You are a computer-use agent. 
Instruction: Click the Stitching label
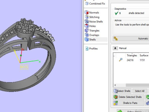coord(94,17)
